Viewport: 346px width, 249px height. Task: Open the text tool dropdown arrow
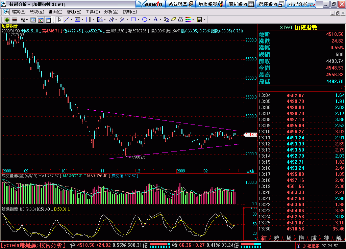(x=160, y=19)
